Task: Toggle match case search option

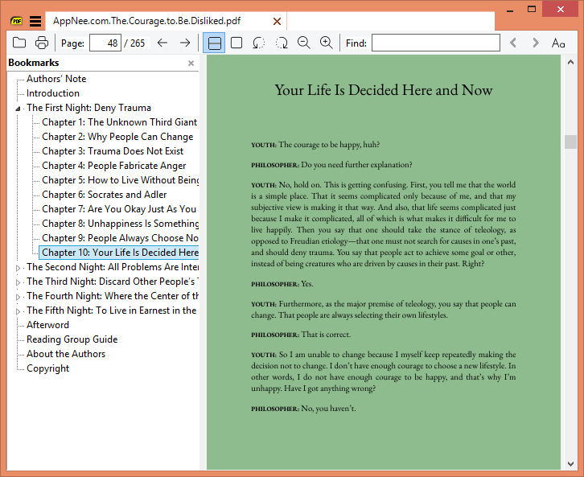Action: click(x=558, y=43)
